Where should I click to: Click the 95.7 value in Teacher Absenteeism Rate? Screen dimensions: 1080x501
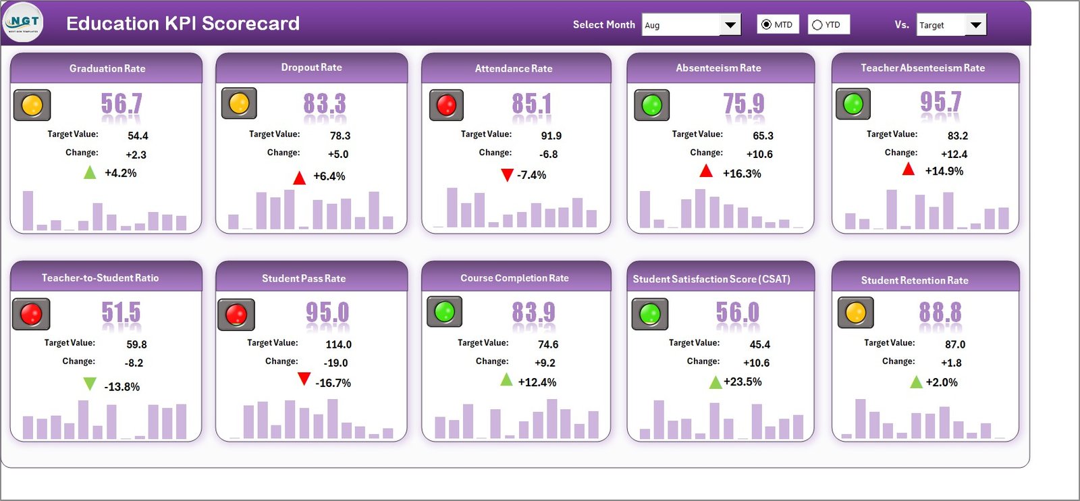pos(940,103)
